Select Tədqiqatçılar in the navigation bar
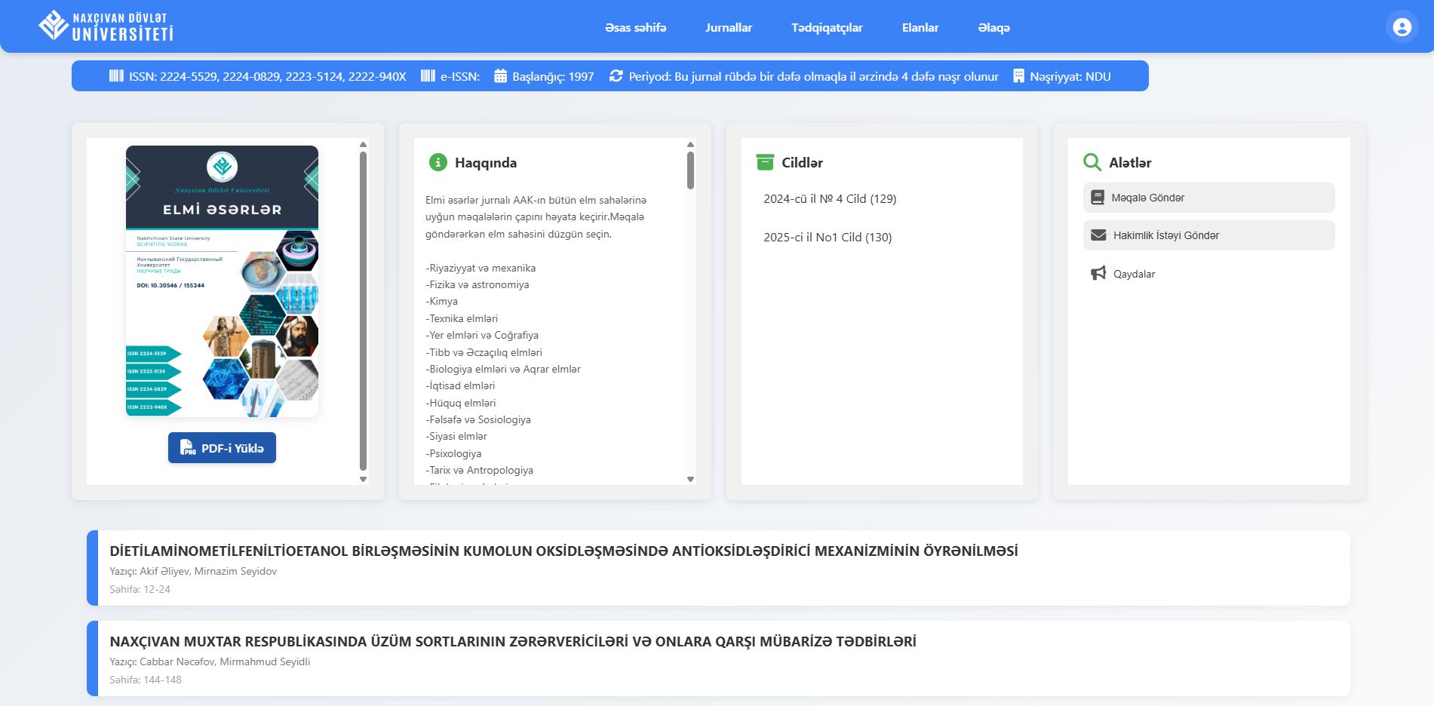 pos(826,27)
